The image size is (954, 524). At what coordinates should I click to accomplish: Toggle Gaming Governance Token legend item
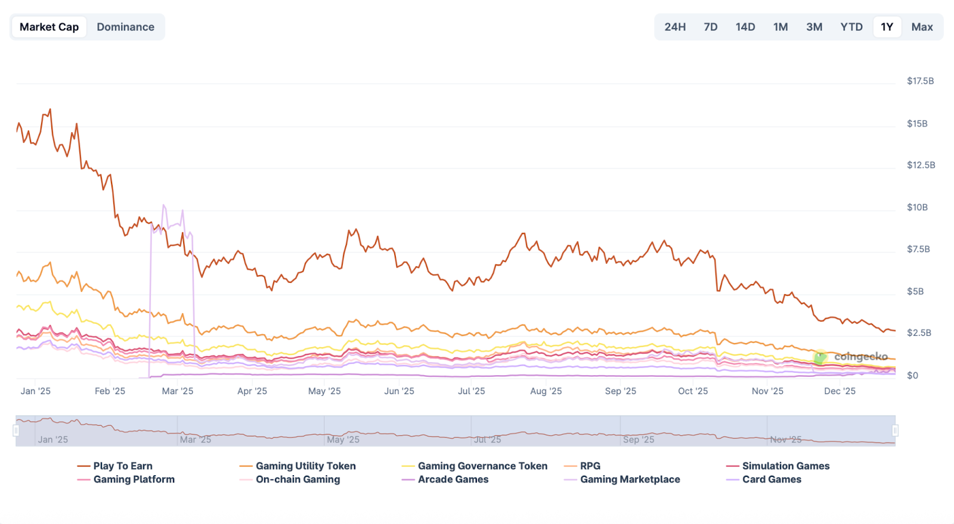point(482,466)
